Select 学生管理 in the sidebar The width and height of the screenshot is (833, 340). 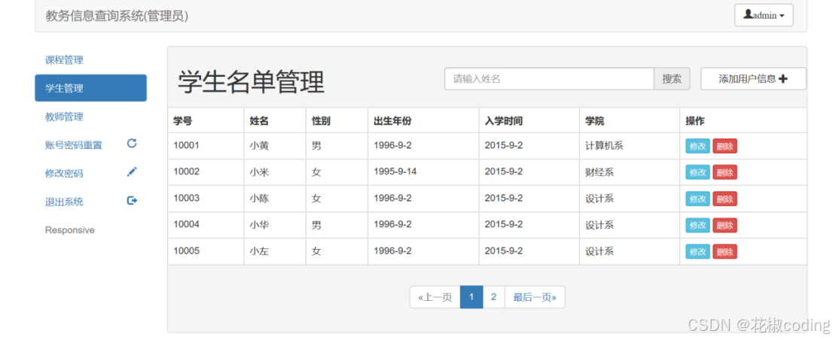(x=91, y=88)
